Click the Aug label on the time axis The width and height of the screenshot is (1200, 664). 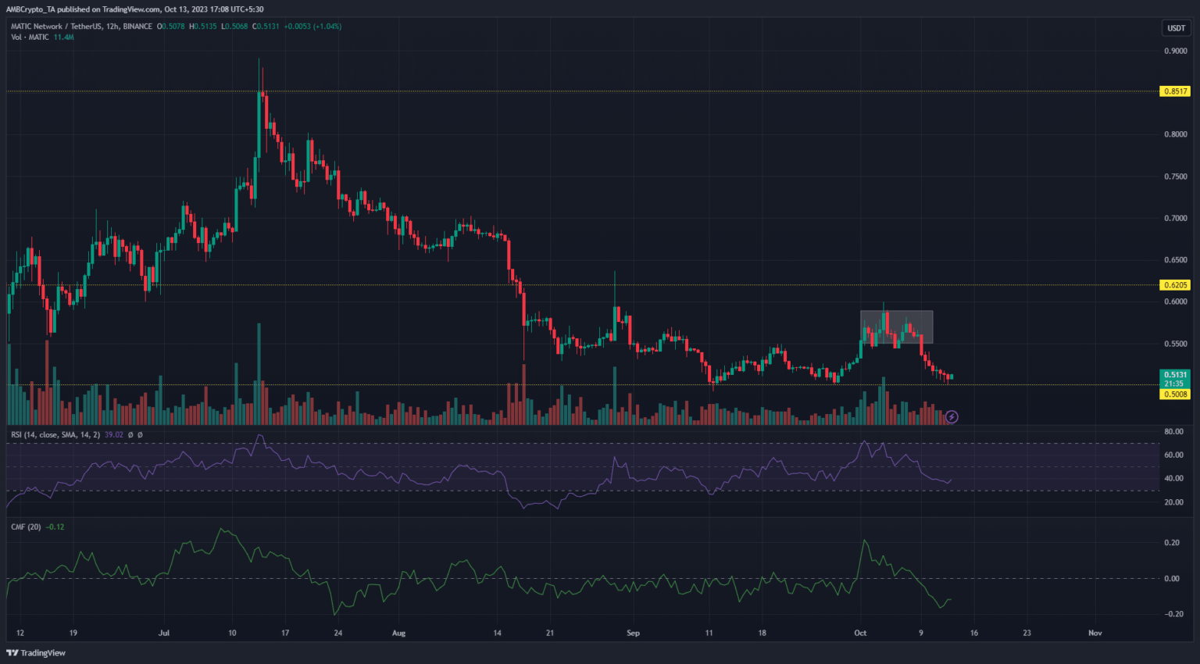(x=398, y=633)
